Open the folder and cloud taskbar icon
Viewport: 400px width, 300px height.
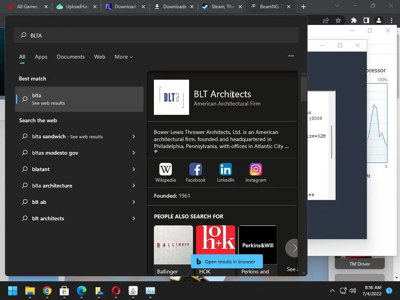99,291
